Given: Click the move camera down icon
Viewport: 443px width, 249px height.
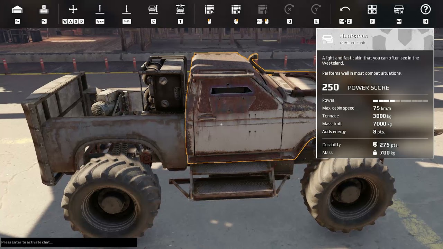Looking at the screenshot, I should 127,9.
